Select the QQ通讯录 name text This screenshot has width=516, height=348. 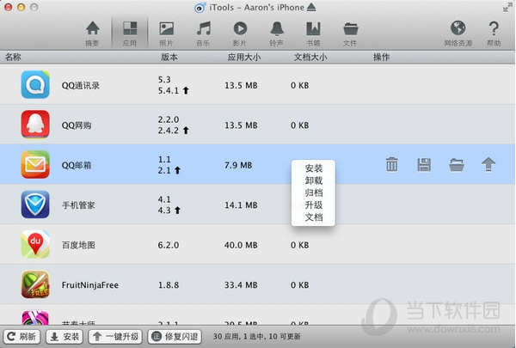(81, 86)
